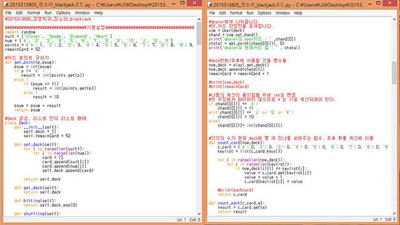Open Options menu in left IDLE window
Viewport: 400px width, 225px height.
tap(63, 13)
